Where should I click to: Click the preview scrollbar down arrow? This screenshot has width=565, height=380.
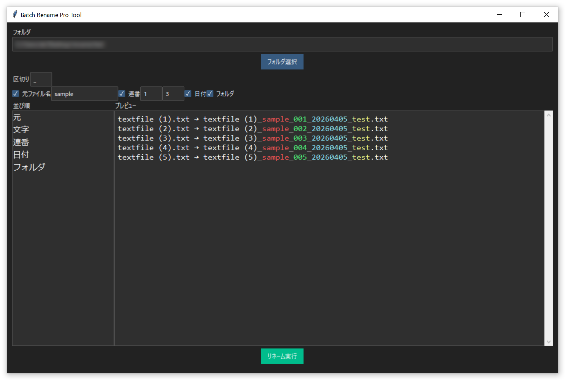[x=549, y=342]
